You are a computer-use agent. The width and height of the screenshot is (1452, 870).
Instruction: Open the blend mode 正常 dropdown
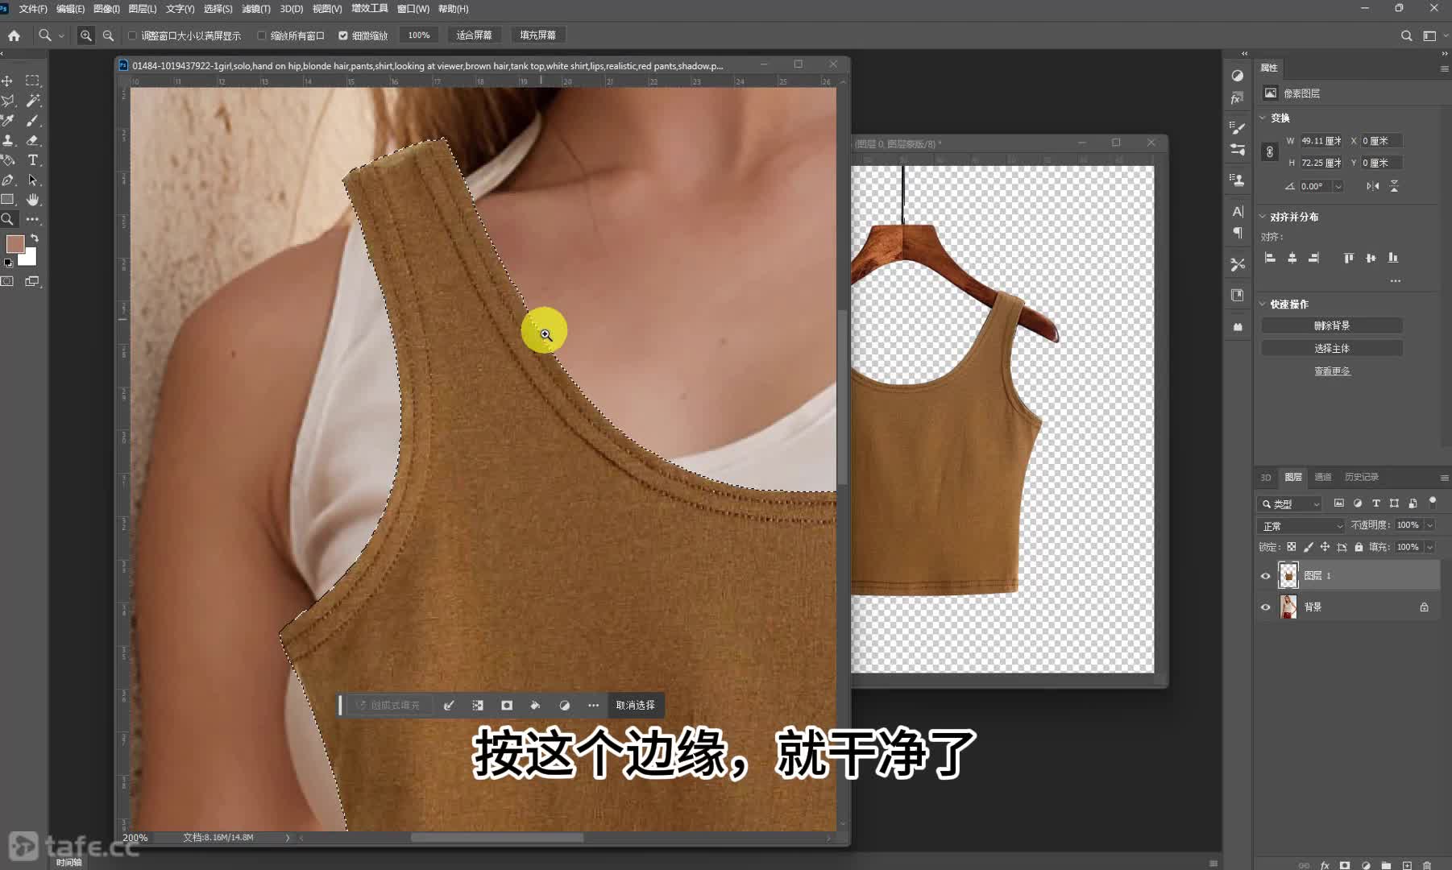click(1301, 526)
